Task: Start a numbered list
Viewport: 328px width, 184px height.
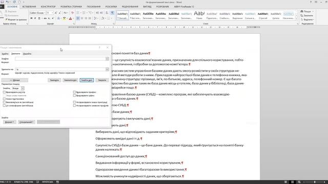Action: coord(84,13)
